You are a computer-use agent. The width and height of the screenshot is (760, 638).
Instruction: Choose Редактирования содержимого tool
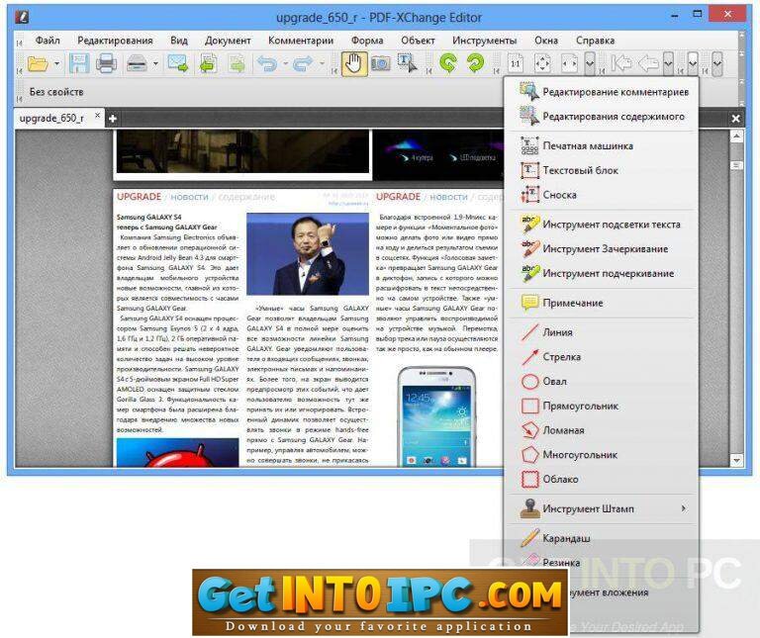coord(601,117)
